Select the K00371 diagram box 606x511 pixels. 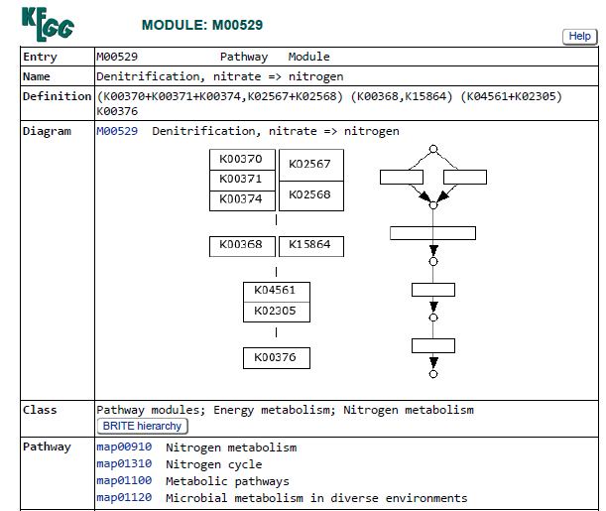(x=243, y=180)
